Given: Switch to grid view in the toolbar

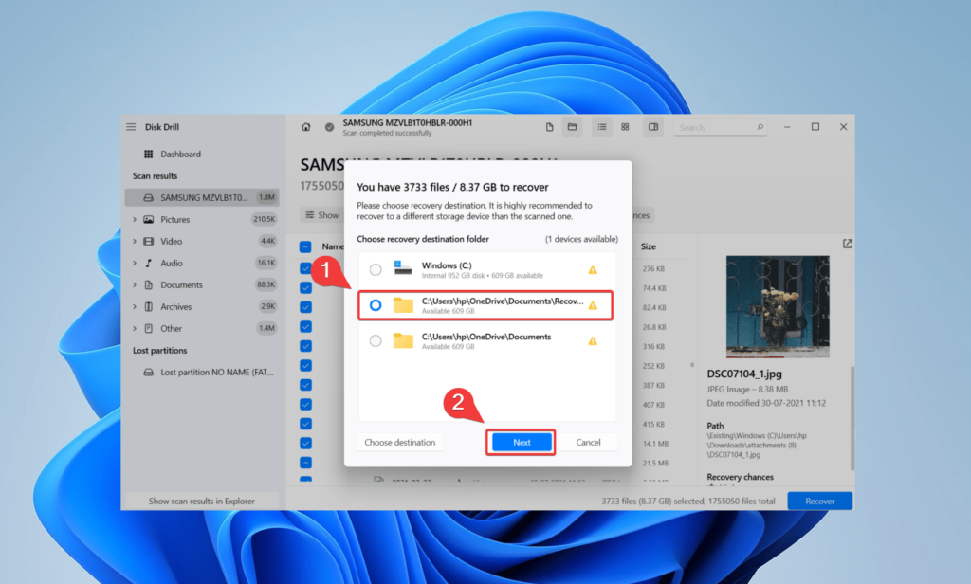Looking at the screenshot, I should click(627, 126).
